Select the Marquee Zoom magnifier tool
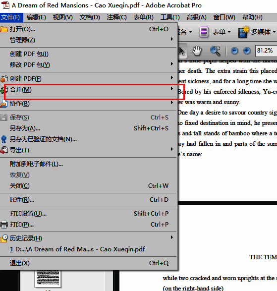Screen dimensions: 277x291 (x=215, y=51)
